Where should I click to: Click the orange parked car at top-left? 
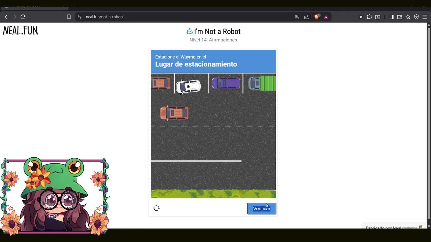(161, 83)
